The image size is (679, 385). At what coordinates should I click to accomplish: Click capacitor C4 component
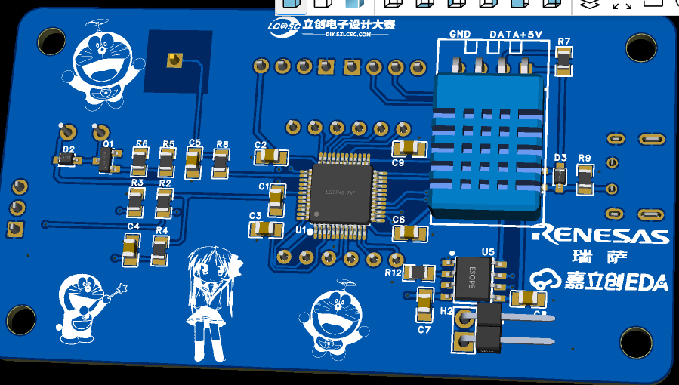(x=131, y=250)
